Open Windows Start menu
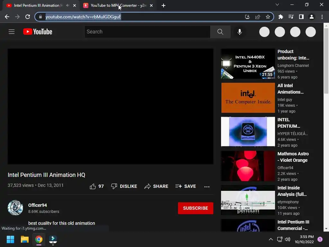Image resolution: width=329 pixels, height=247 pixels. (10, 239)
